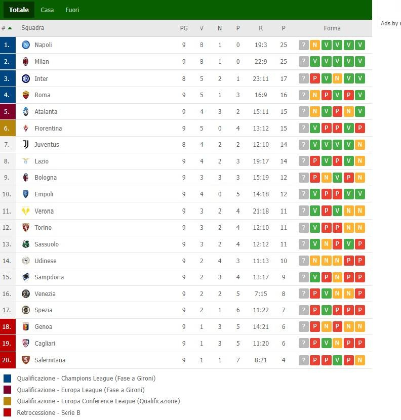Click the Napoli club crest icon
This screenshot has height=420, width=401.
coord(26,45)
